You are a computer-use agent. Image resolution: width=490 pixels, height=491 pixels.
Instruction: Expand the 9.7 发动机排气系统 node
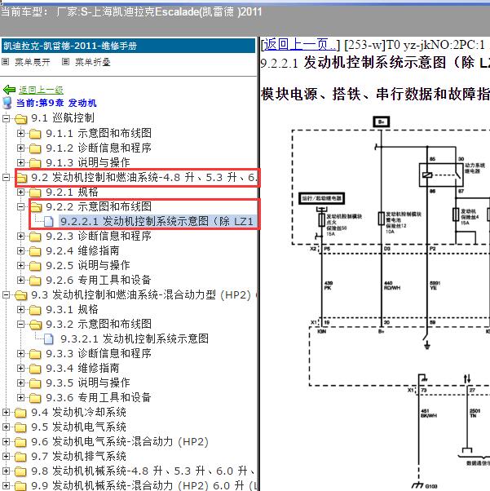[7, 457]
